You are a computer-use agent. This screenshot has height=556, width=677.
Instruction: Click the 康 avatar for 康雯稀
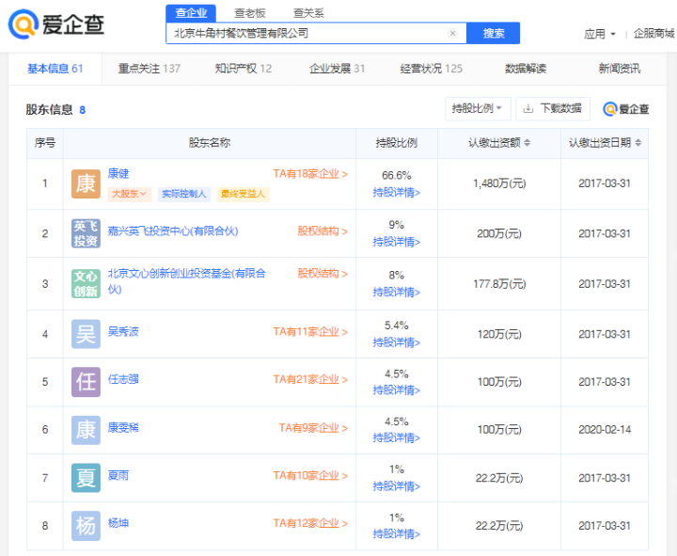pyautogui.click(x=86, y=430)
